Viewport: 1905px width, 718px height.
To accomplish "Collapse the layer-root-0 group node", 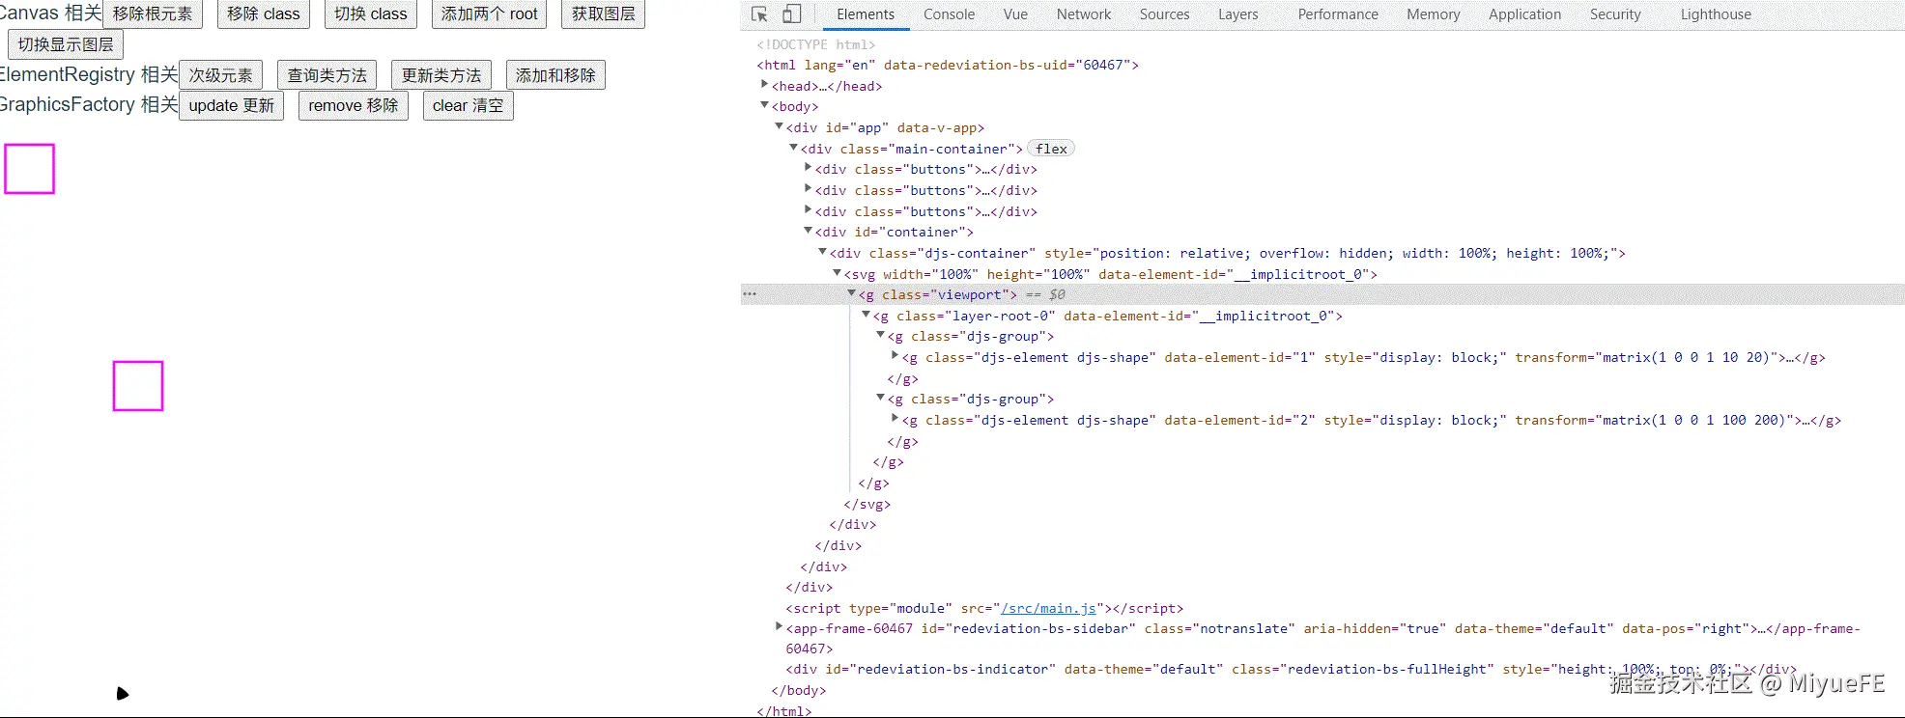I will coord(866,315).
